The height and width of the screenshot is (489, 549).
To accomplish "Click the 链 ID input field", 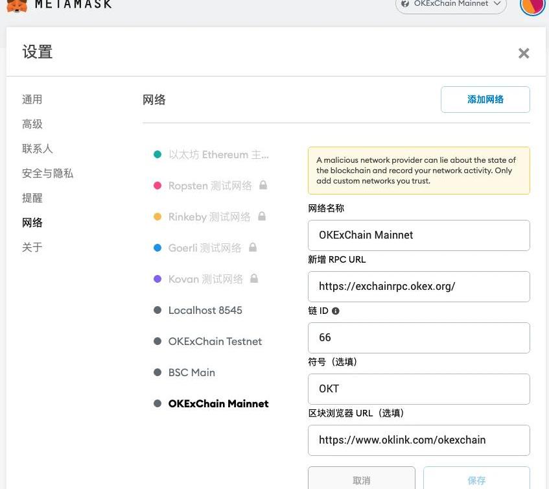I will 419,338.
